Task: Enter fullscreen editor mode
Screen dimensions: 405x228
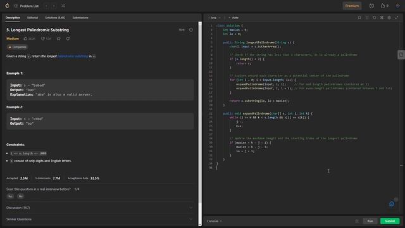Action: click(397, 18)
